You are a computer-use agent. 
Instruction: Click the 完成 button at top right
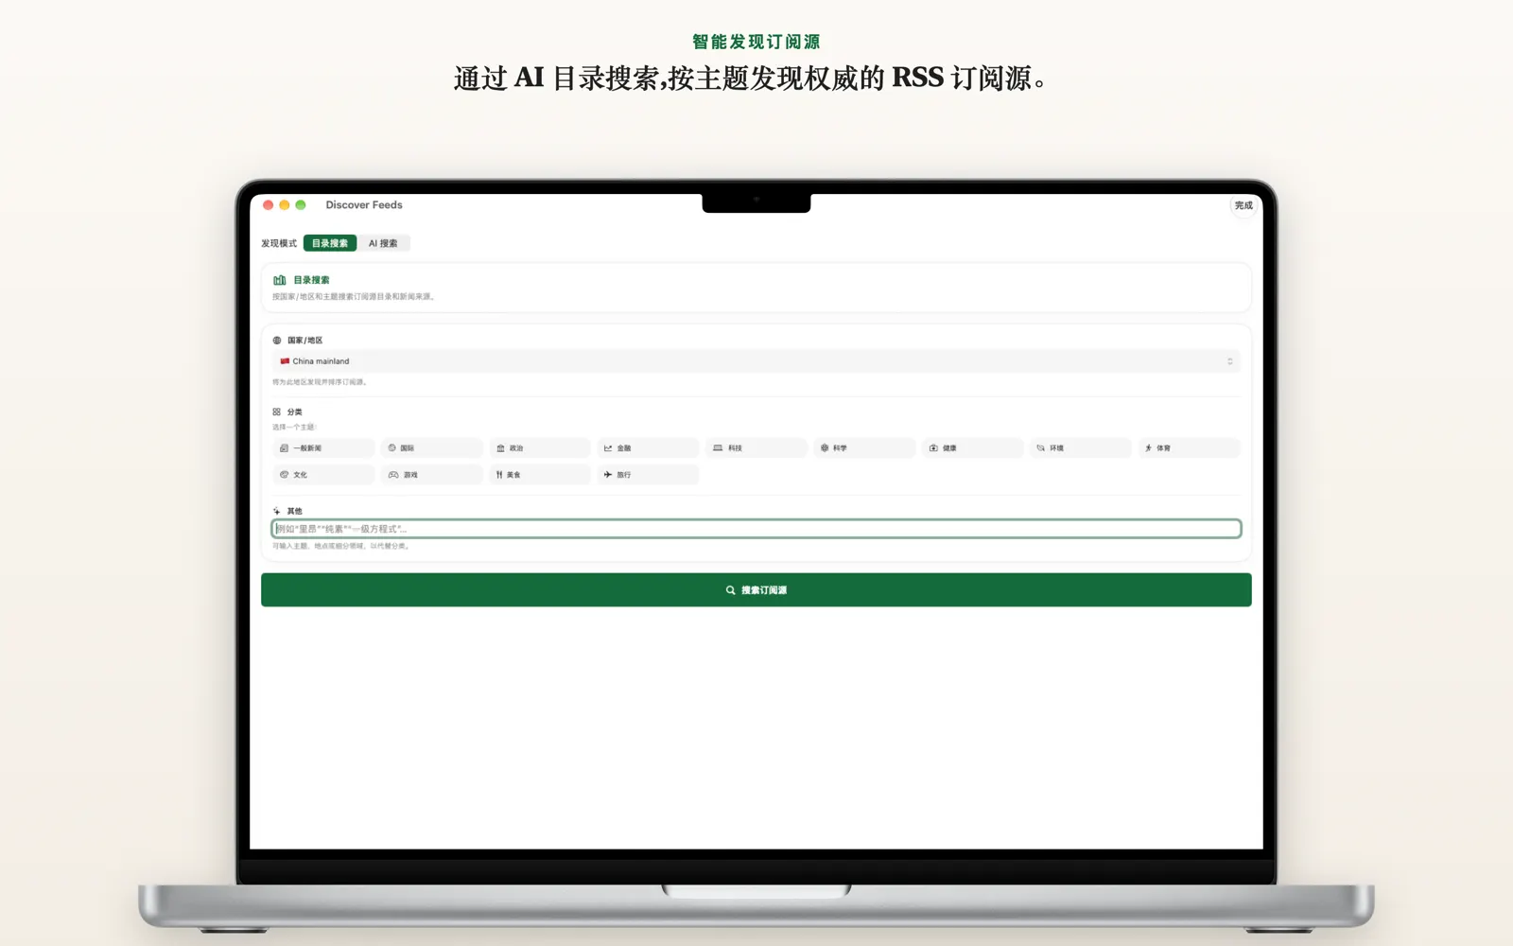coord(1243,205)
